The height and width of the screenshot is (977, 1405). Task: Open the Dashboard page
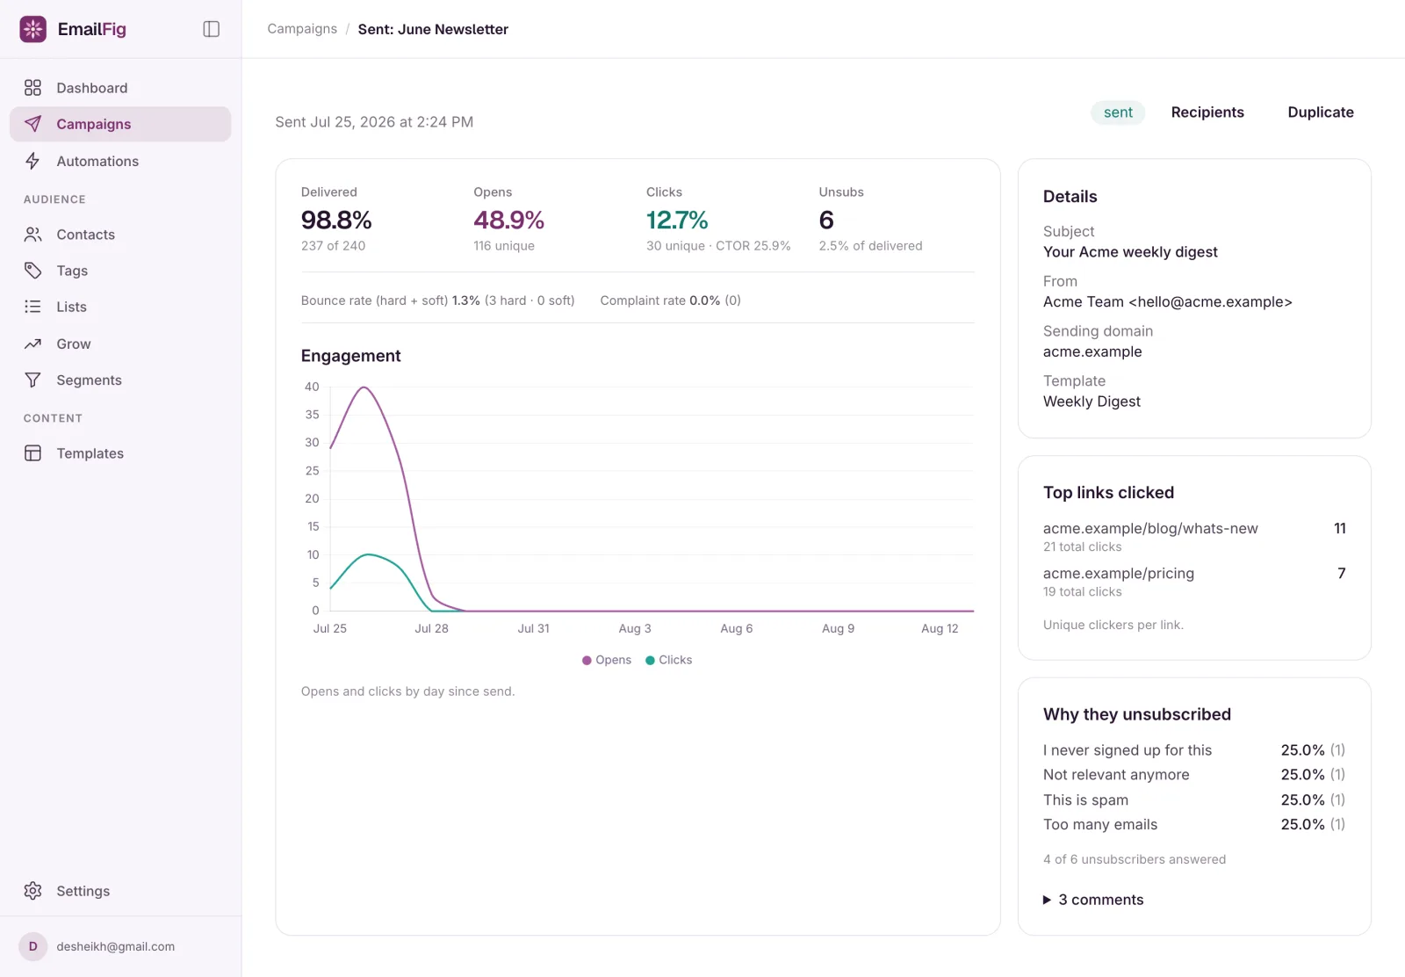click(120, 88)
